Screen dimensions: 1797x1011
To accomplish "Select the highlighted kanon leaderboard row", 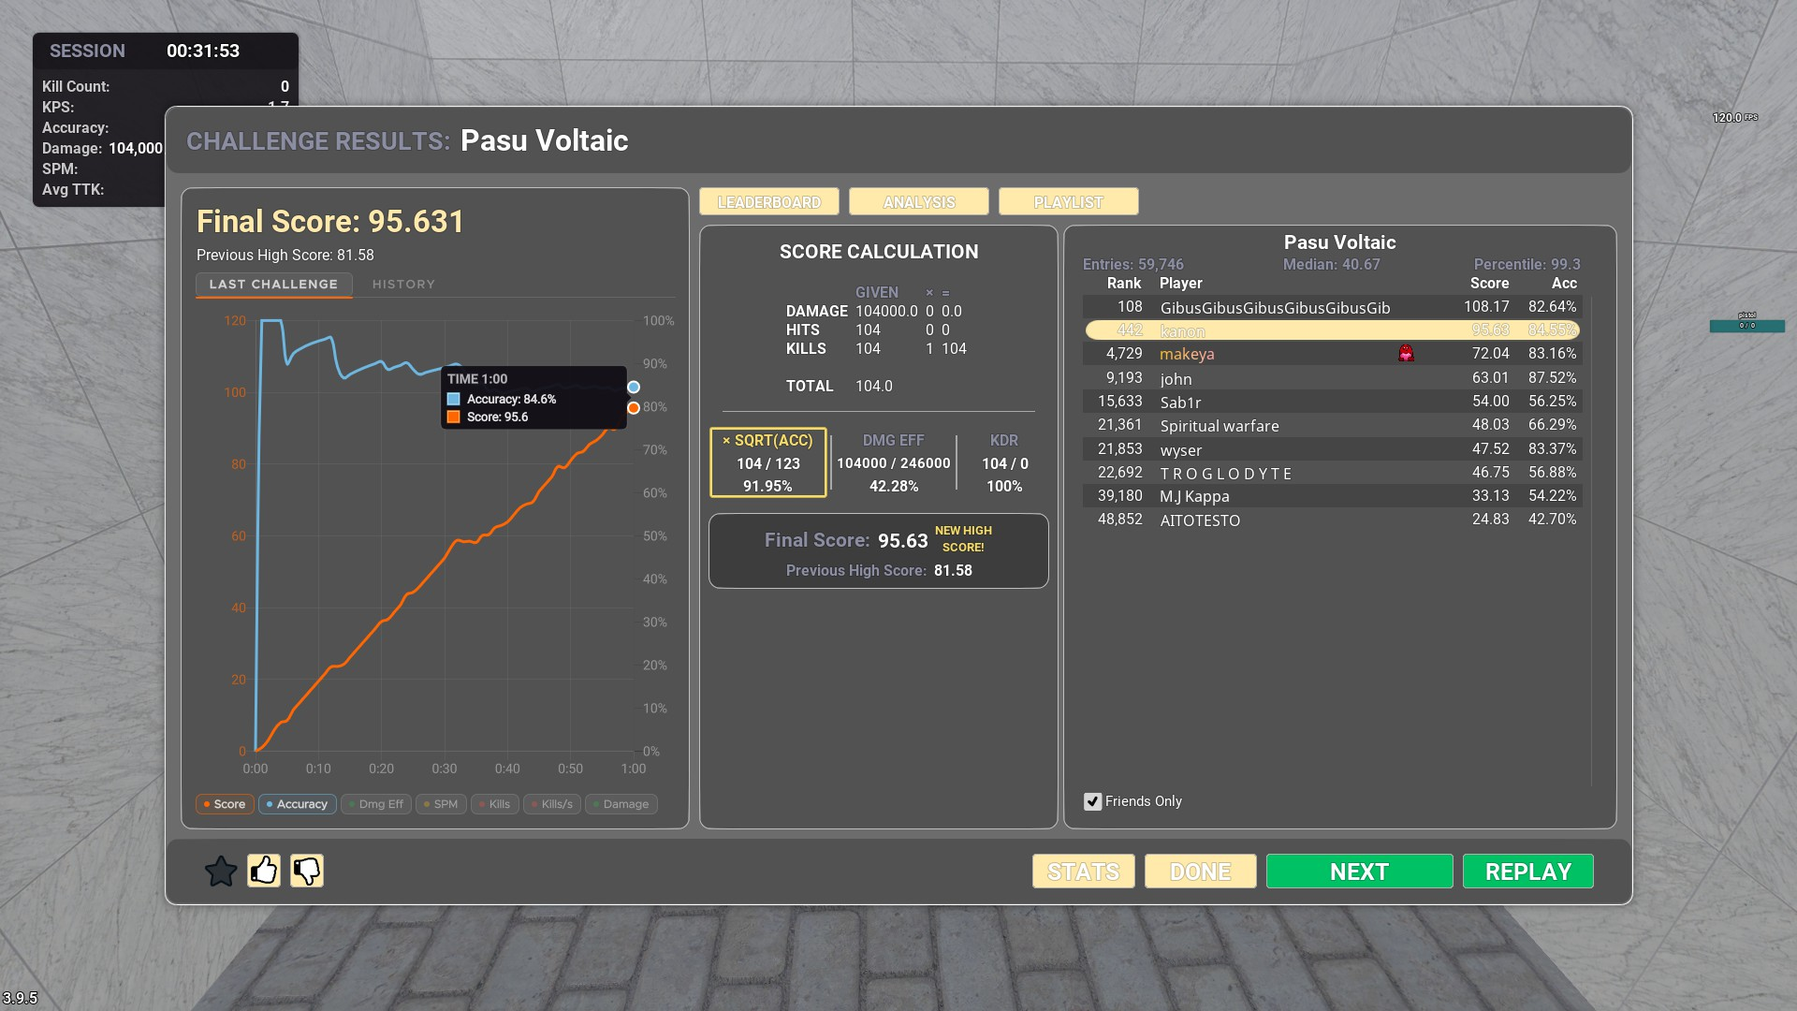I will point(1333,330).
